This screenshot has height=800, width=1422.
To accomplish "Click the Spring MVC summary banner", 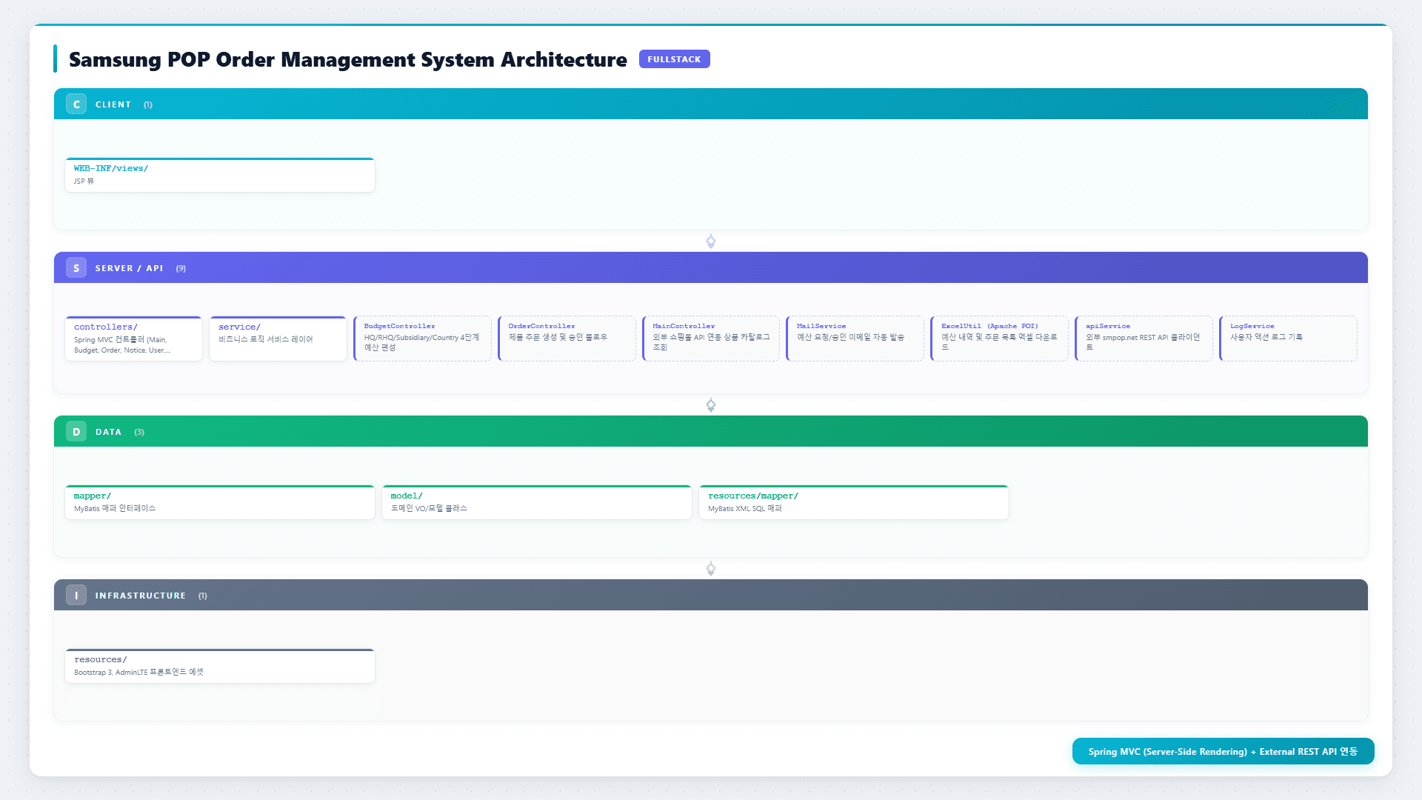I will tap(1223, 751).
